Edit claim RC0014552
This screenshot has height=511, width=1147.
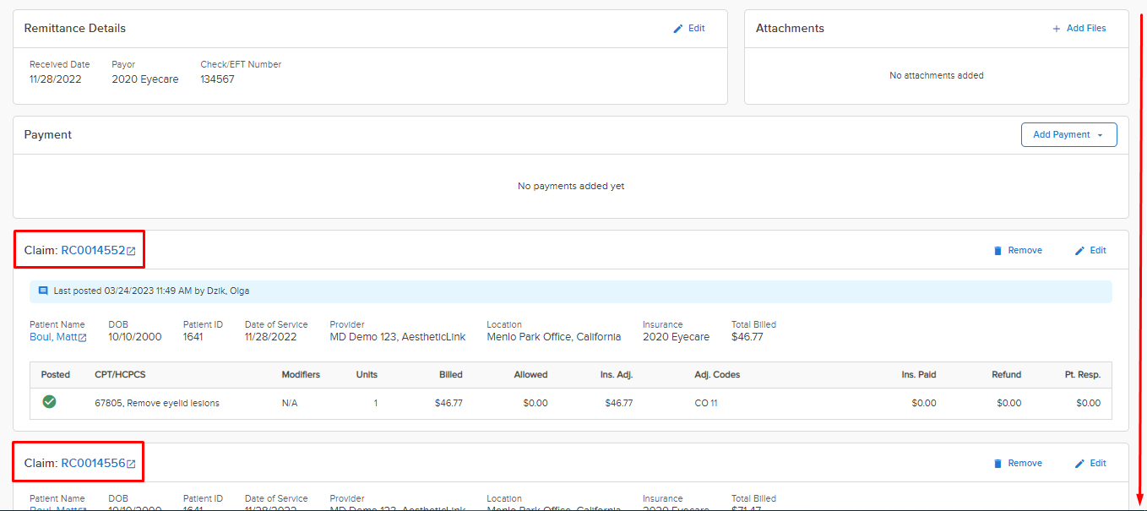[1090, 251]
